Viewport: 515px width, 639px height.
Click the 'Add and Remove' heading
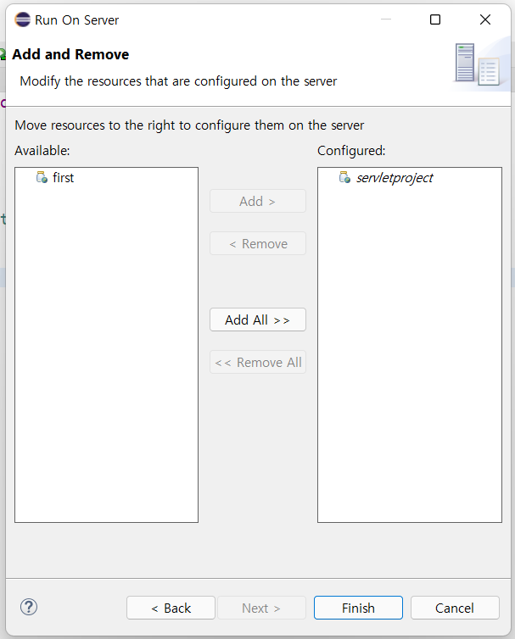tap(70, 54)
